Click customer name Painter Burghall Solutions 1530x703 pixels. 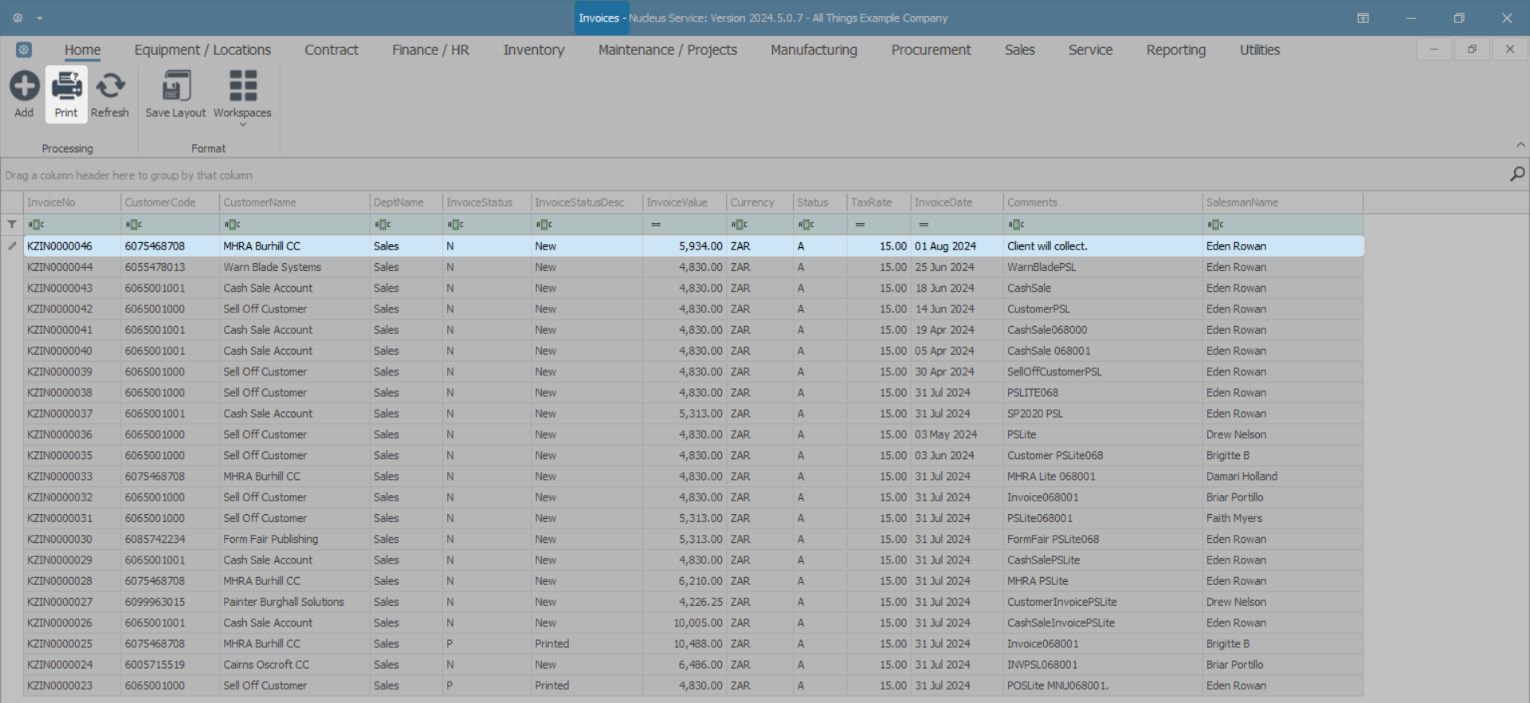click(x=284, y=602)
